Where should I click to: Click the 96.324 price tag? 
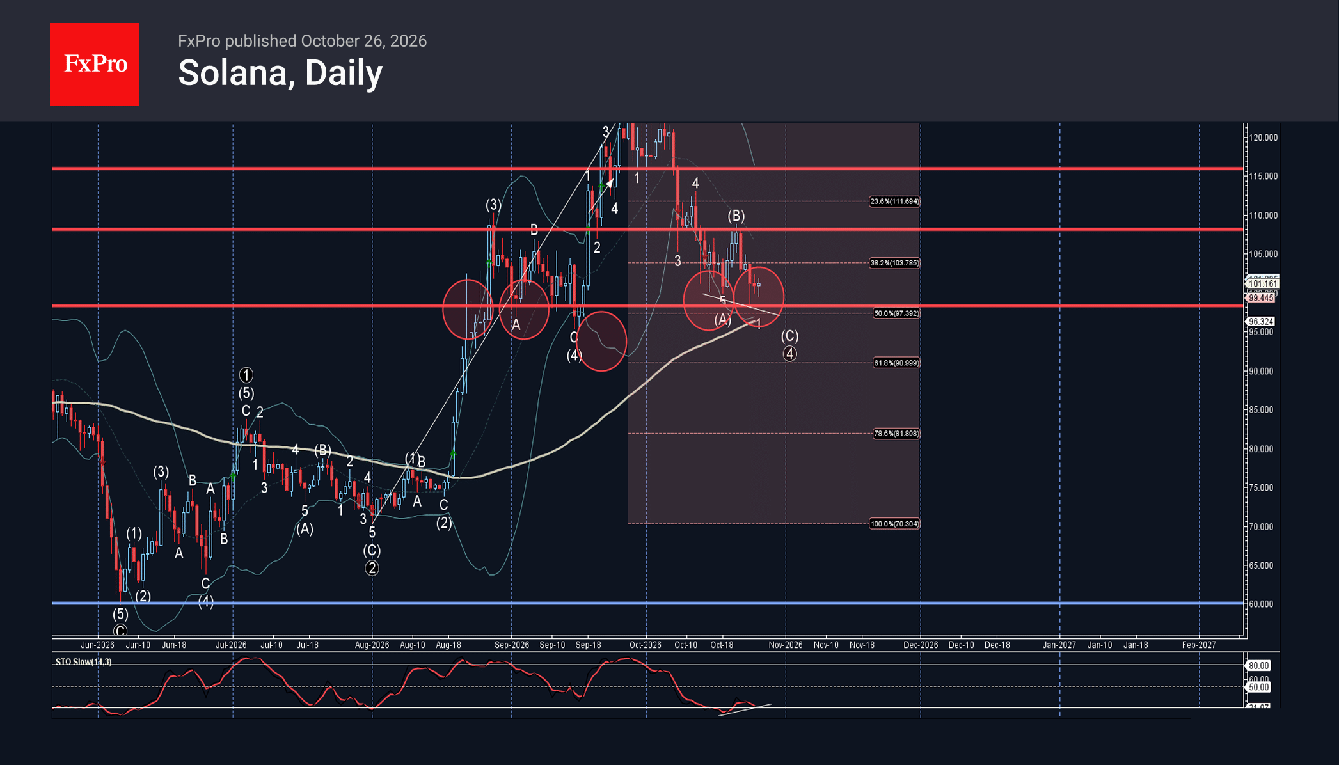coord(1260,322)
